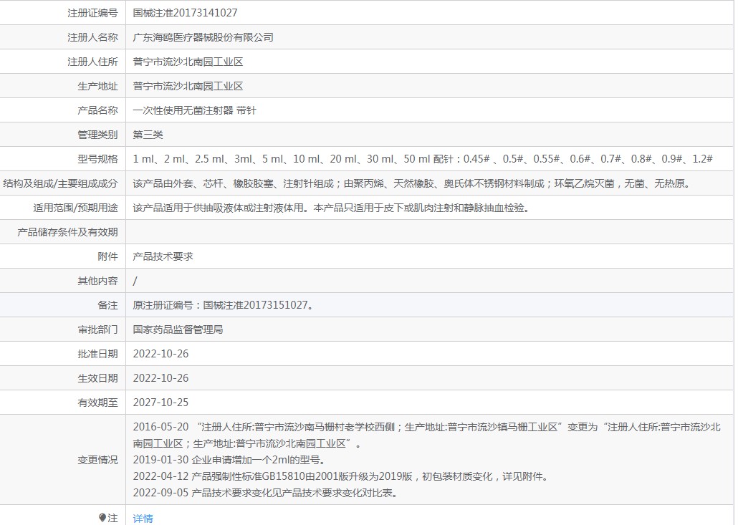The height and width of the screenshot is (525, 738).
Task: Click the 适用范围/预期用途 label
Action: pos(75,208)
